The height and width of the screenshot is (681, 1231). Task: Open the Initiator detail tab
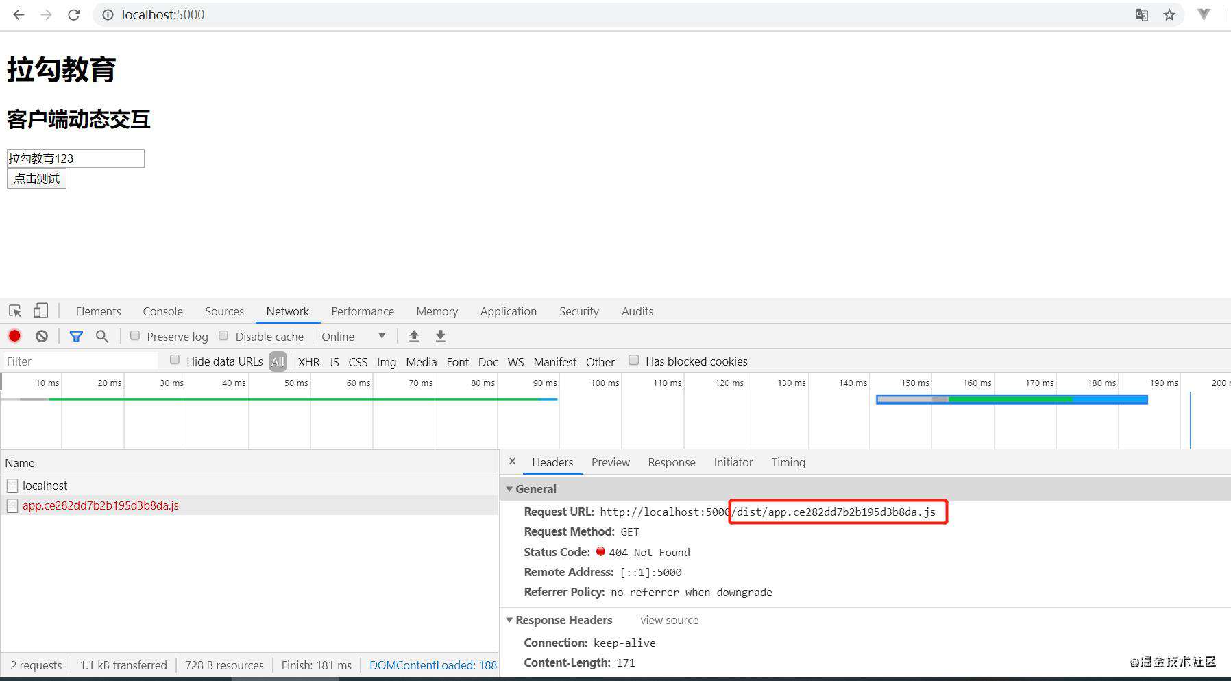(x=733, y=462)
